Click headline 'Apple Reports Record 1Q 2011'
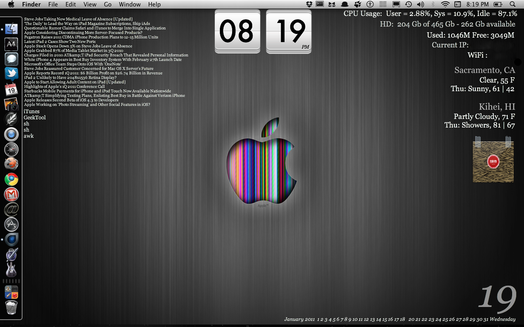The height and width of the screenshot is (327, 524). 93,73
